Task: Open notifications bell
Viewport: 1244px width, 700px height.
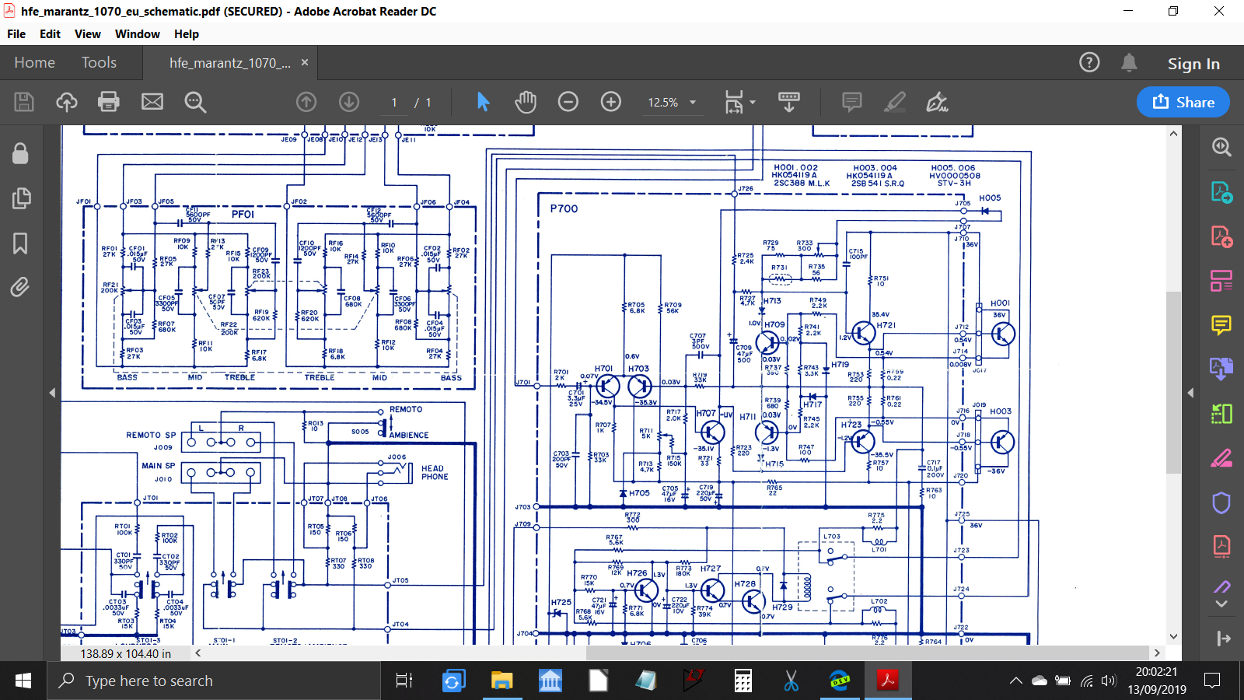Action: pyautogui.click(x=1129, y=62)
